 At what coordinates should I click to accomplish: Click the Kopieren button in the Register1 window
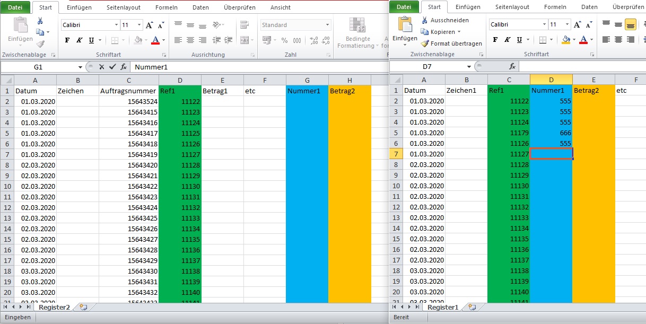(x=437, y=32)
